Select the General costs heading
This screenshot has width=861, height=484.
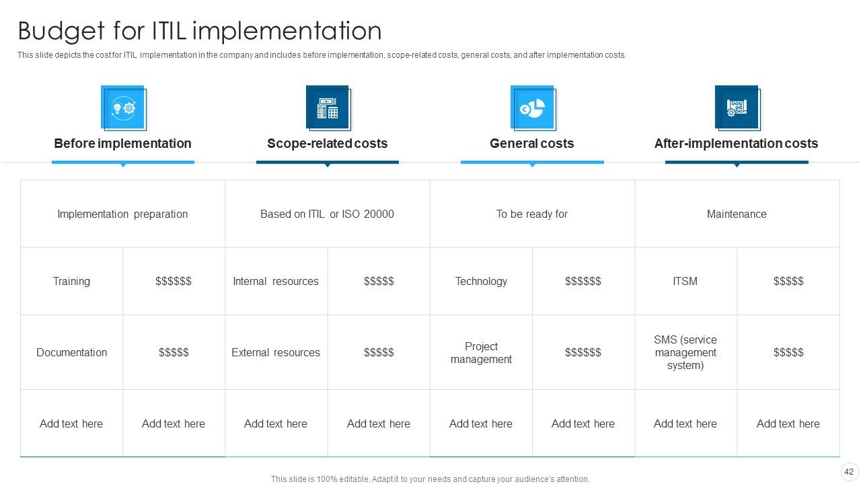pyautogui.click(x=532, y=143)
